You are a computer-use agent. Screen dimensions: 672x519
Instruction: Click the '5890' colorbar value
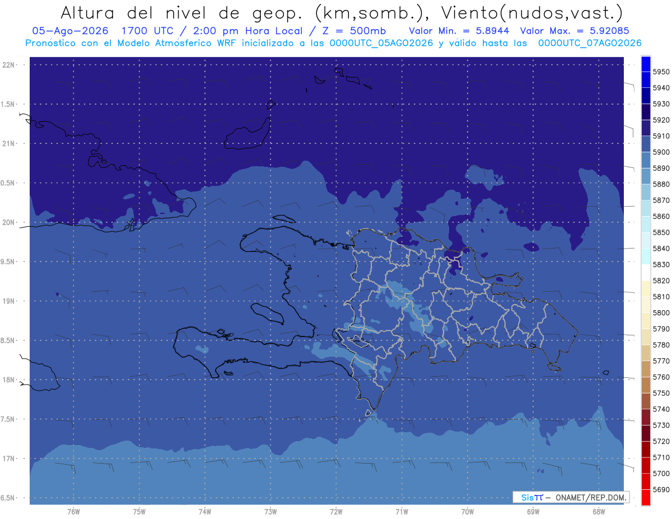[x=660, y=168]
